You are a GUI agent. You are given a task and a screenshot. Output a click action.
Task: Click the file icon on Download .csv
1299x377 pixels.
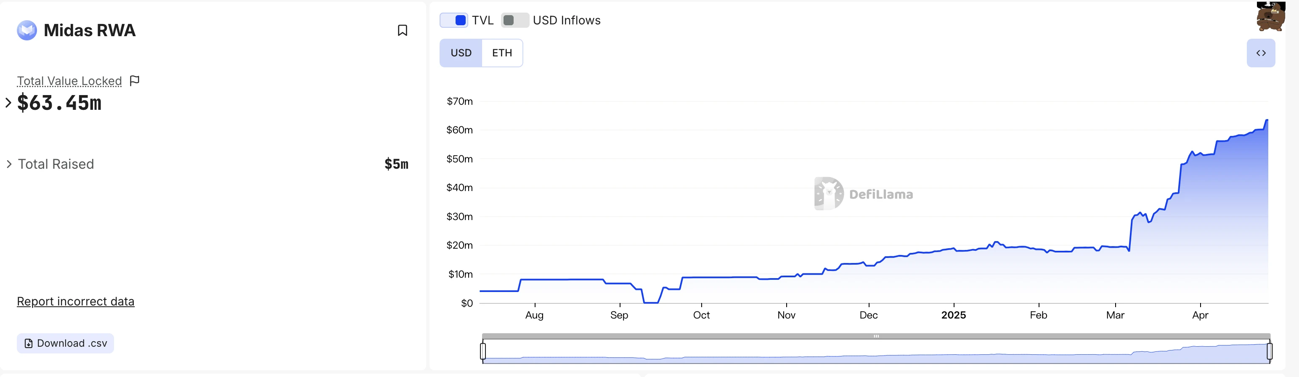29,344
